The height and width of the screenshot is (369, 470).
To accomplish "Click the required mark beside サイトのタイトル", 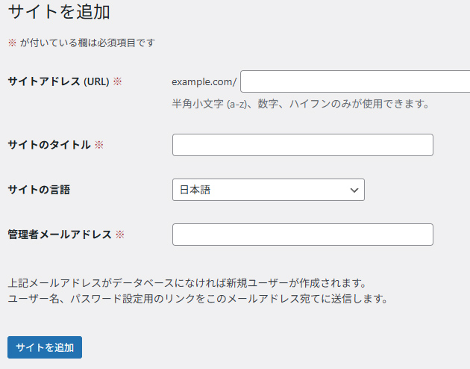I will (x=99, y=145).
